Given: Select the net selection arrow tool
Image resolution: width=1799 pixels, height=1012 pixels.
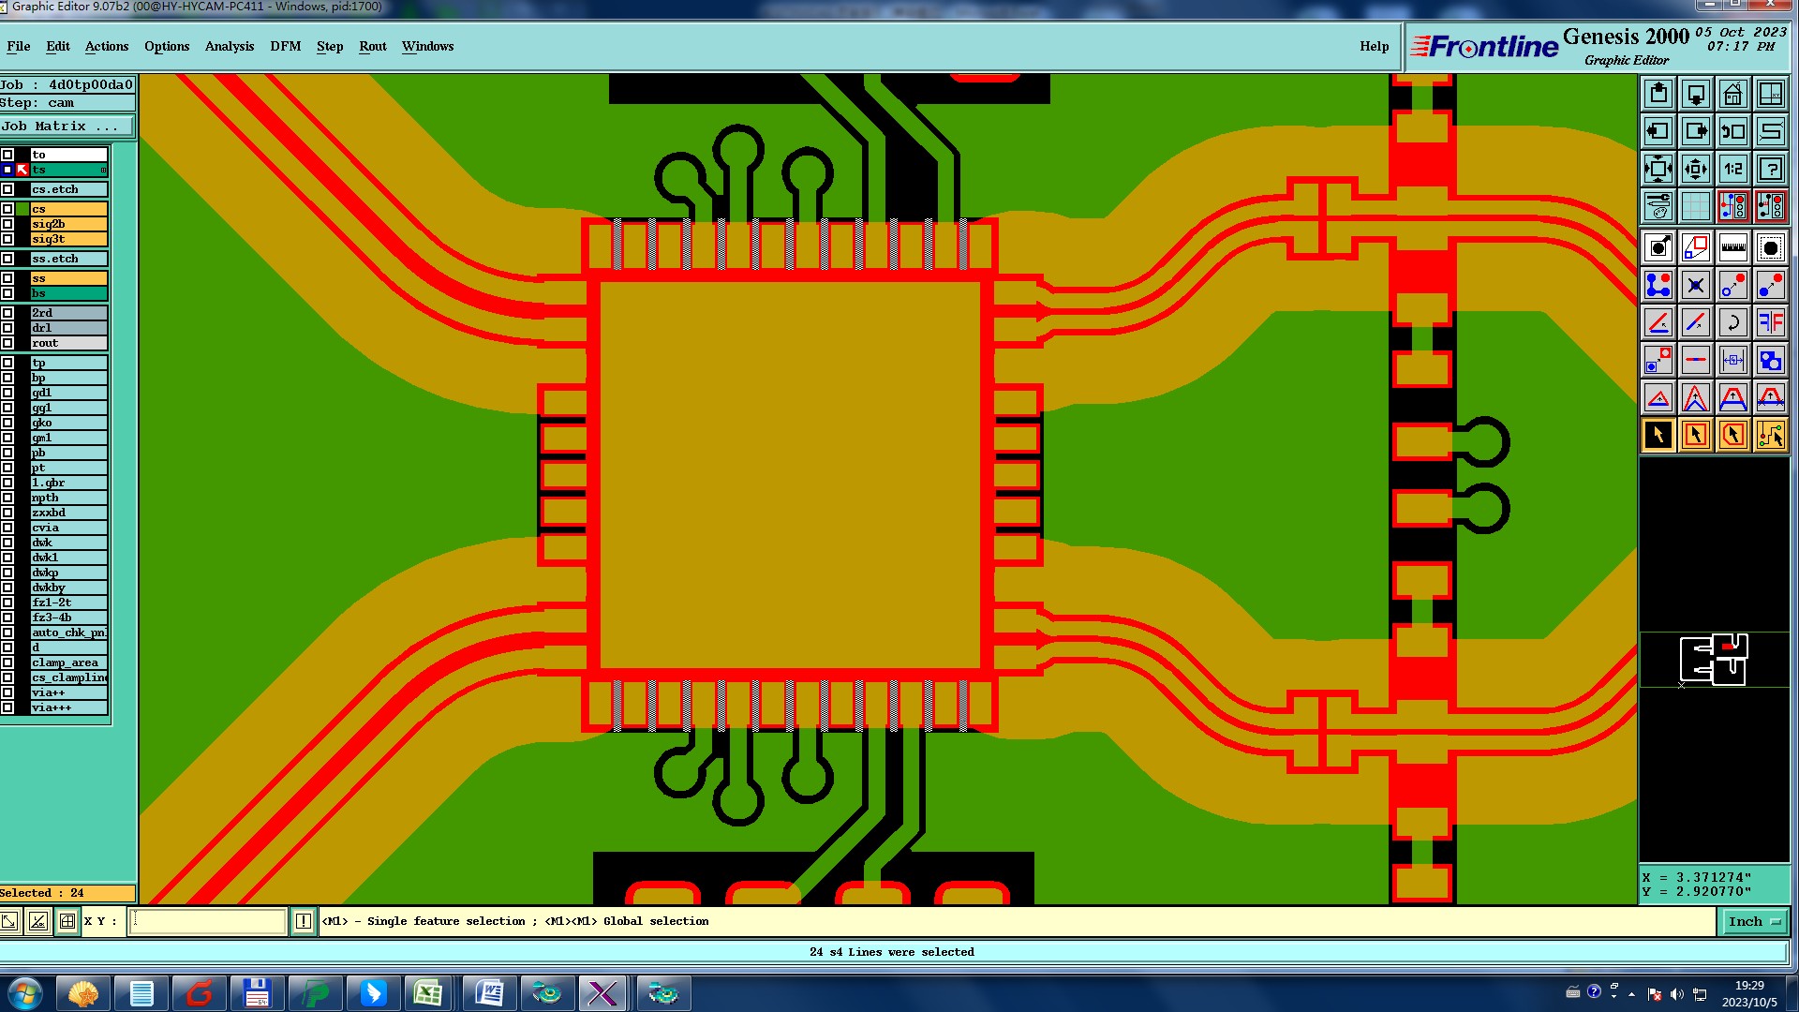Looking at the screenshot, I should coord(1770,435).
